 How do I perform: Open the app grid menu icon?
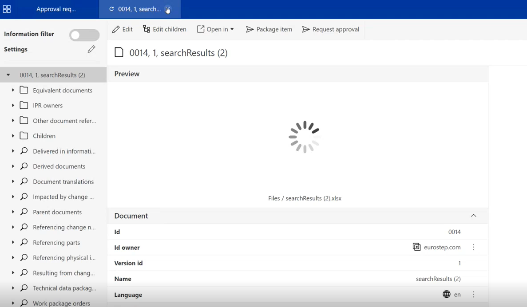pos(7,9)
